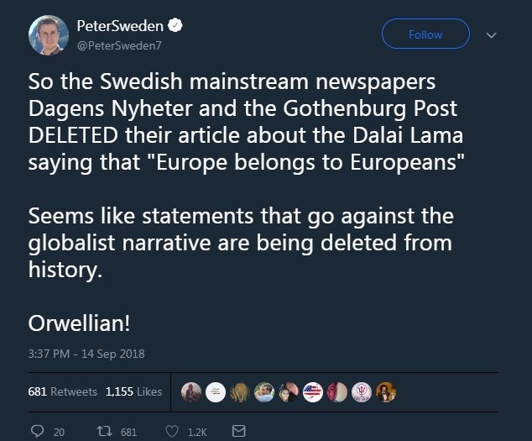This screenshot has height=441, width=532.
Task: Open the tweet options chevron menu
Action: [x=493, y=35]
